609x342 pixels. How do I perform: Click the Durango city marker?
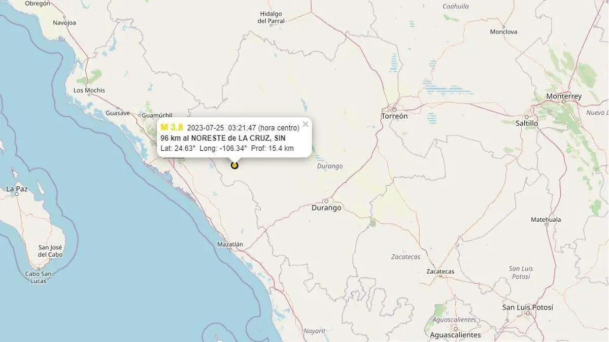(326, 200)
